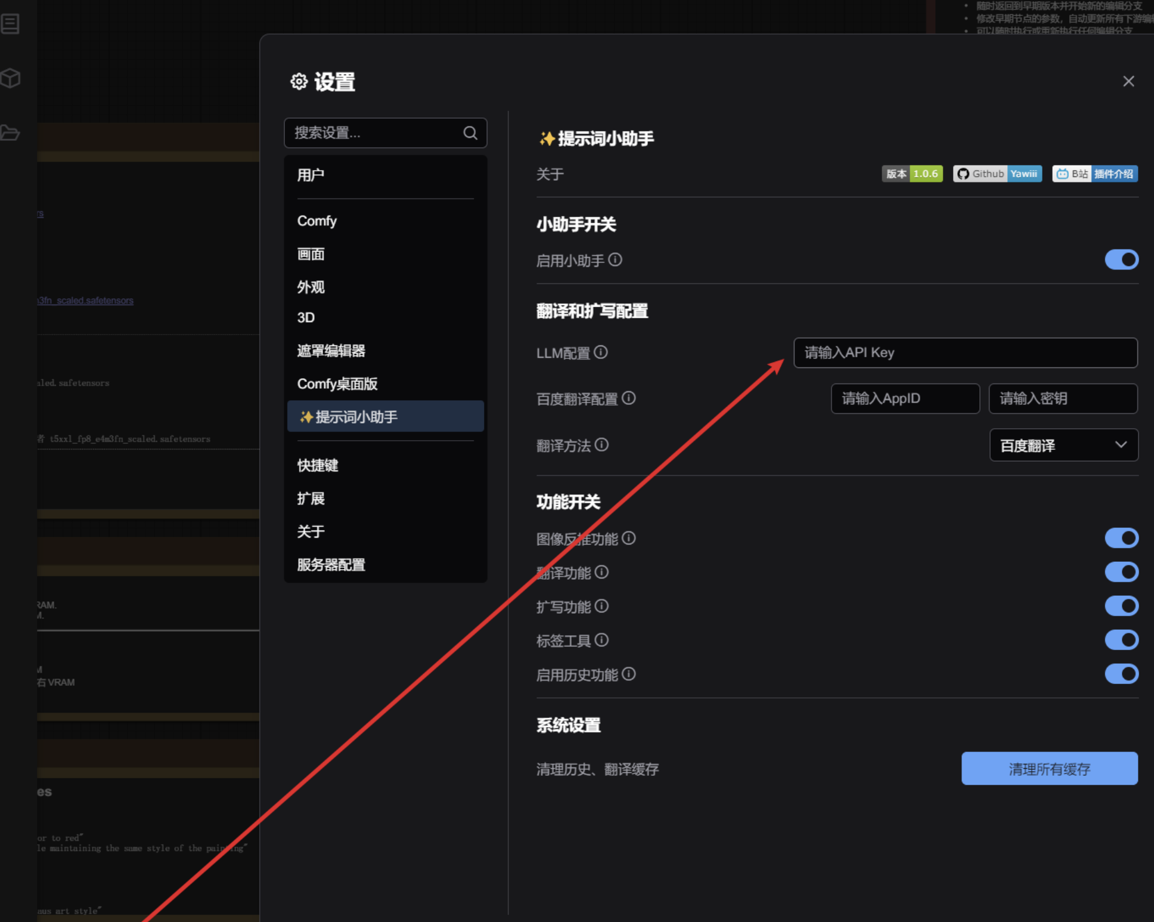The height and width of the screenshot is (922, 1154).
Task: Switch to the 快捷键 settings section
Action: tap(318, 466)
